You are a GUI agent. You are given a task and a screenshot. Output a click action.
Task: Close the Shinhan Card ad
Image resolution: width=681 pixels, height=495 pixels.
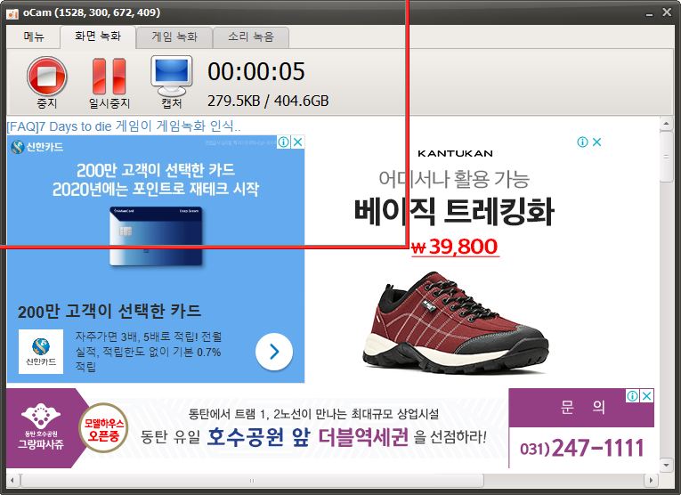coord(297,142)
